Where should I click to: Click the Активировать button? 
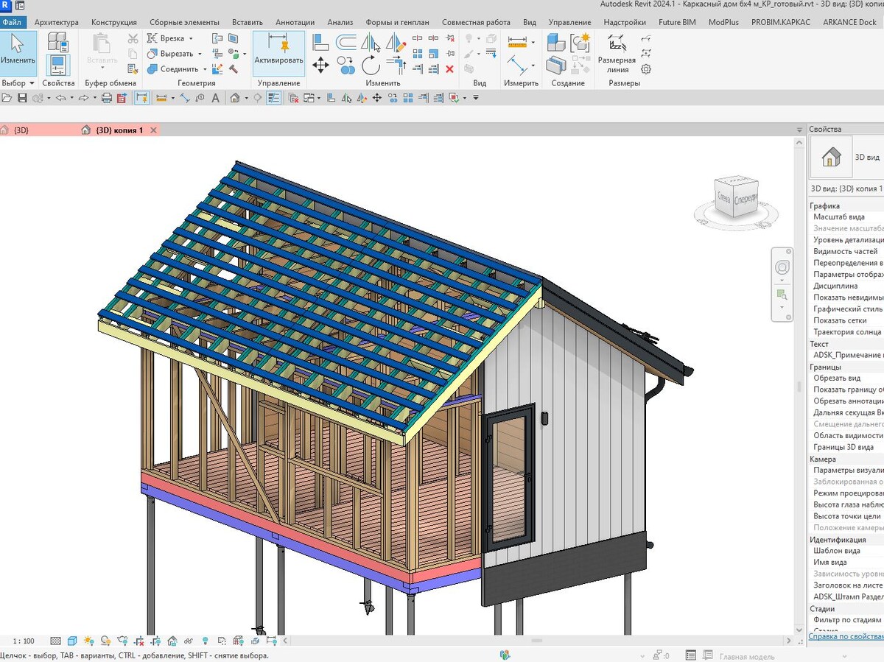click(278, 54)
